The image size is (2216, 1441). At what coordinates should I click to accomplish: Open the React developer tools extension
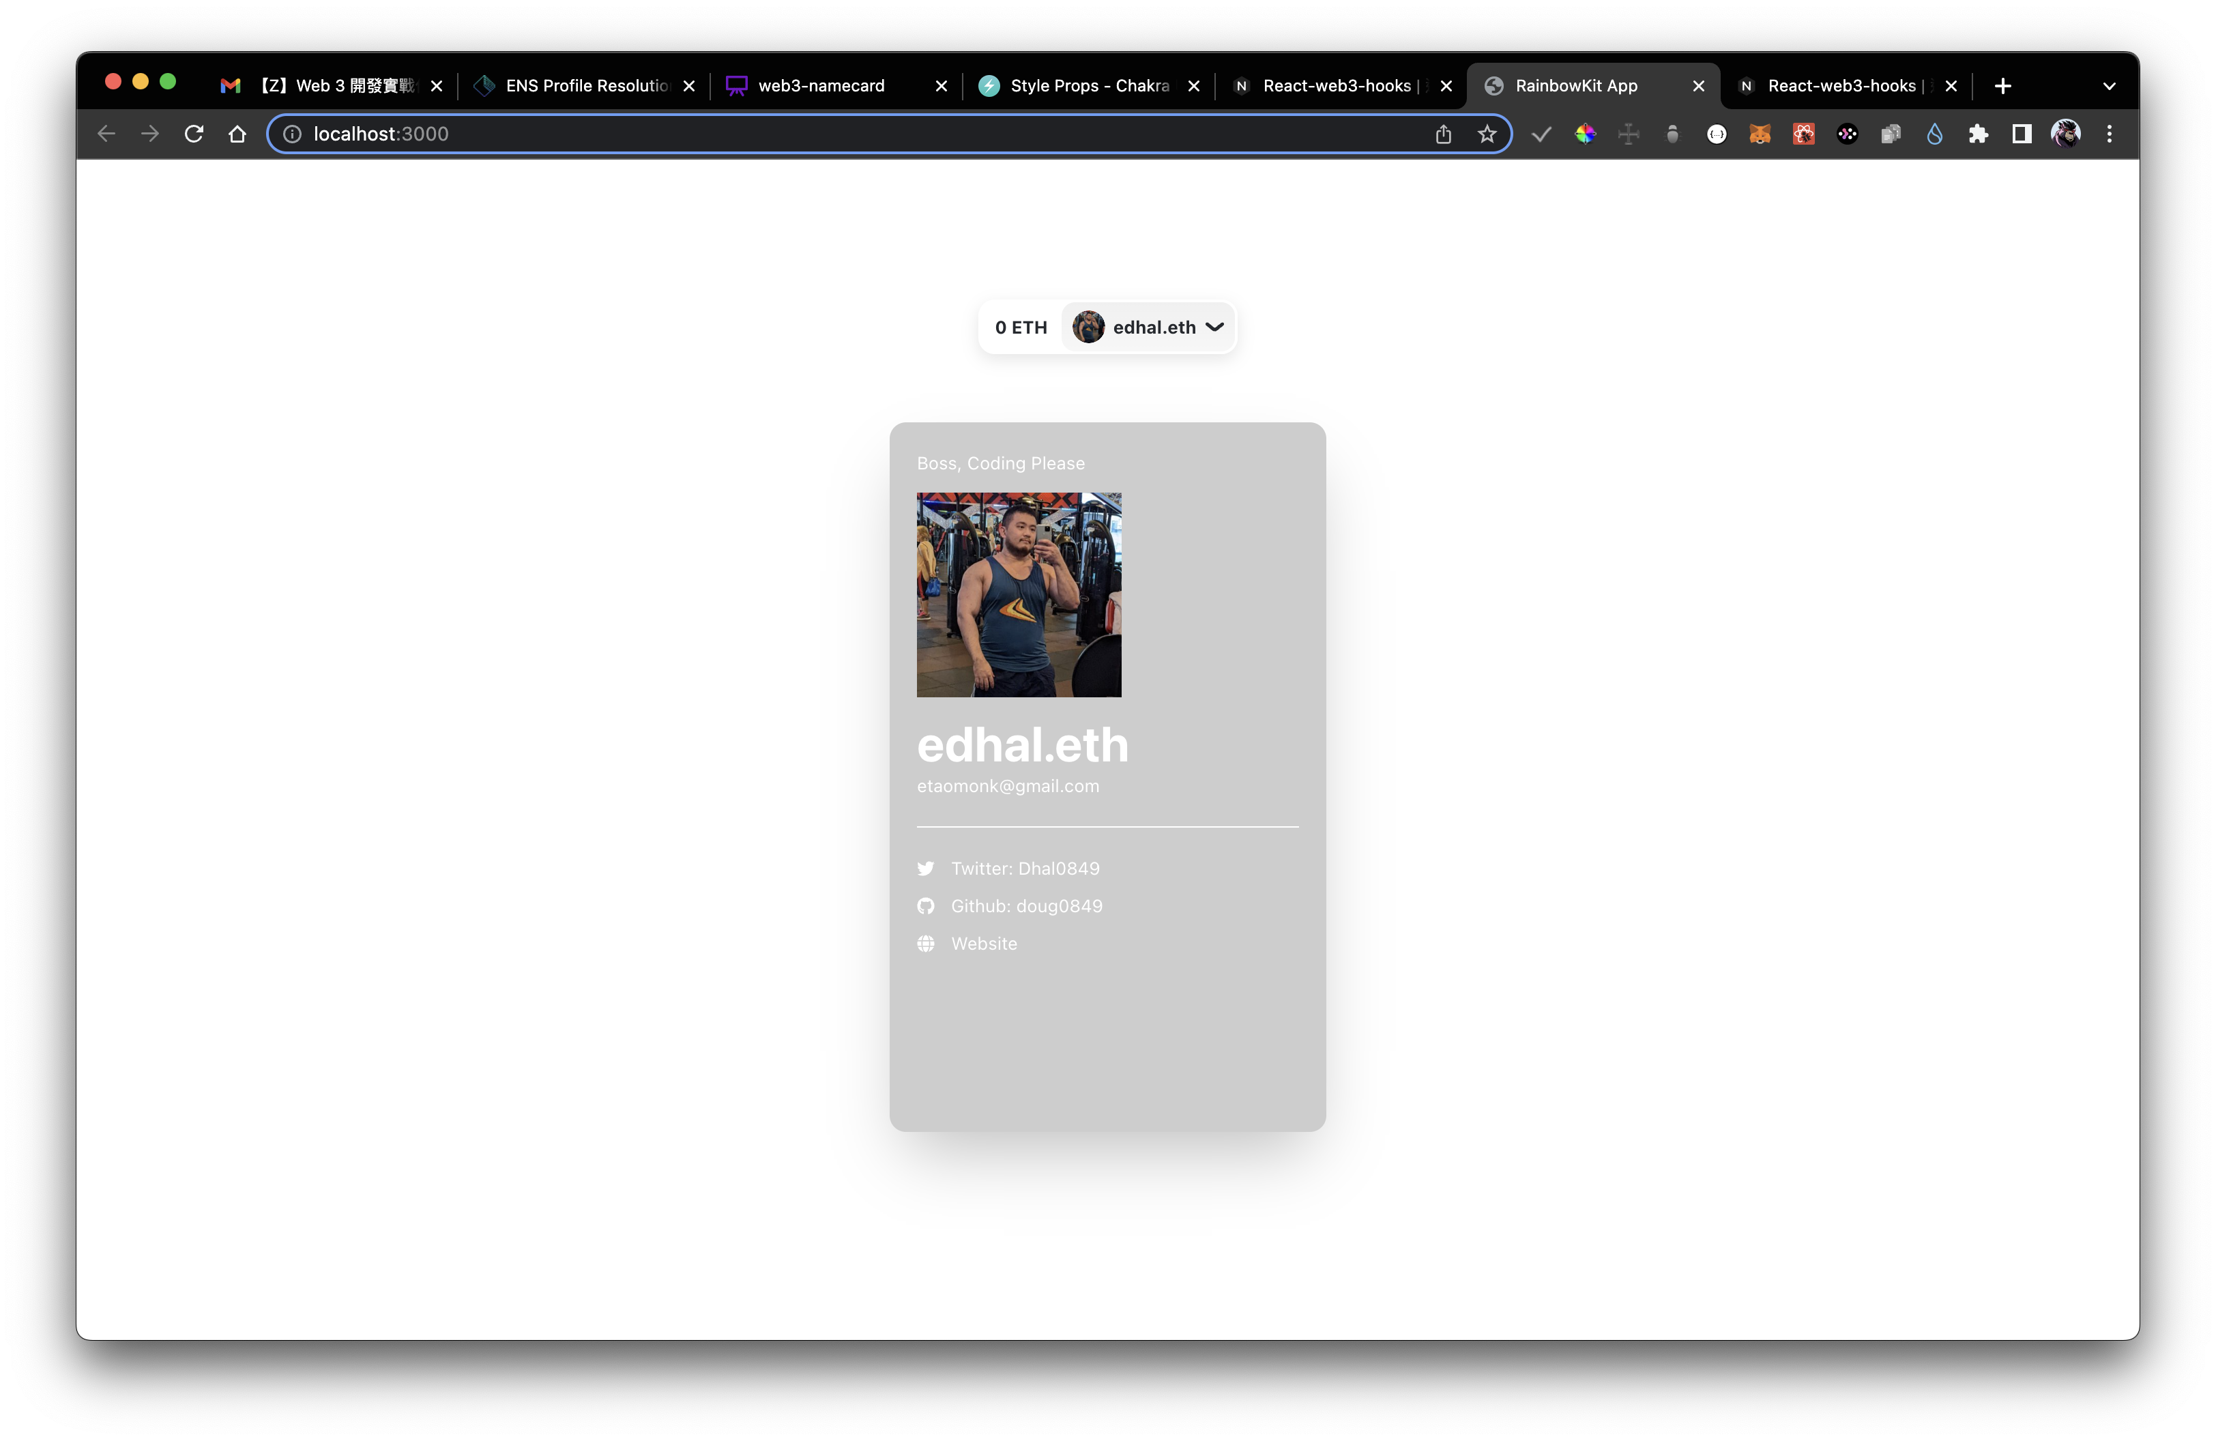coord(1803,134)
